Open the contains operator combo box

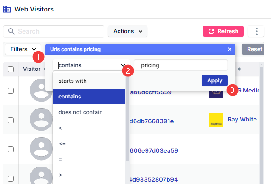[91, 65]
